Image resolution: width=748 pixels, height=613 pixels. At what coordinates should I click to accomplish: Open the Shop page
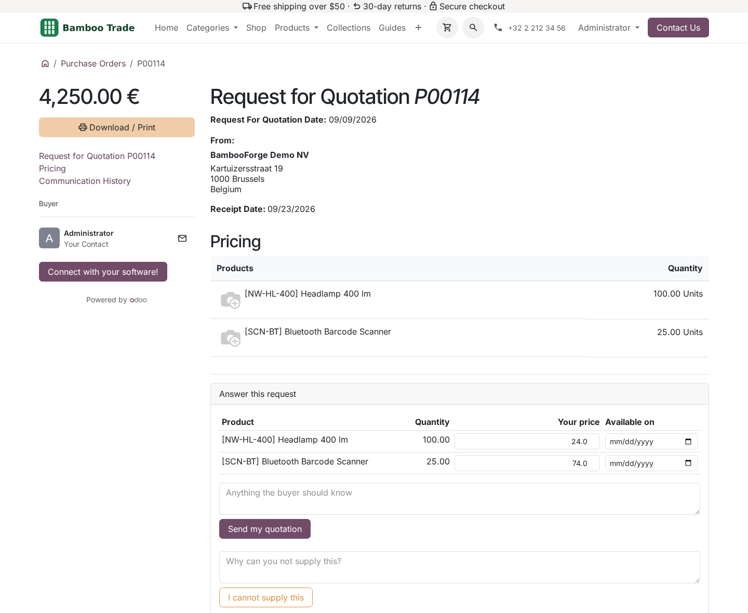[256, 28]
